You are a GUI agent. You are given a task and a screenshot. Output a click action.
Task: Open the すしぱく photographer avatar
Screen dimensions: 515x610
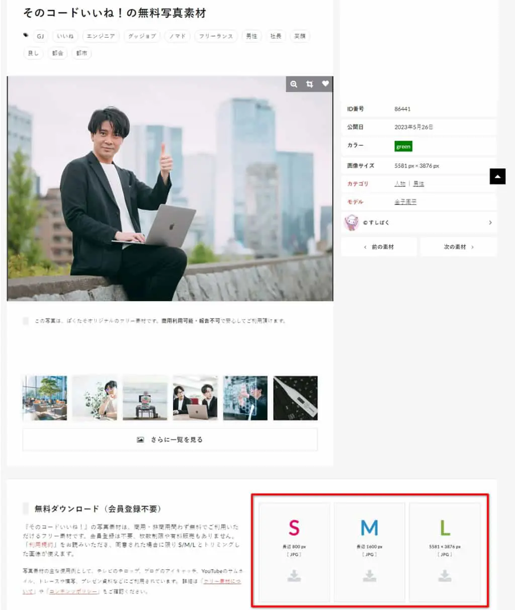(x=351, y=222)
